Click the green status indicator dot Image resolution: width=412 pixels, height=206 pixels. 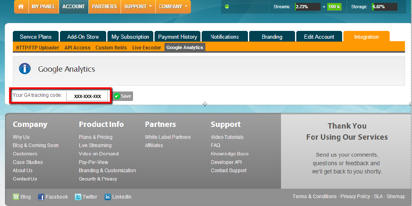coord(227,7)
